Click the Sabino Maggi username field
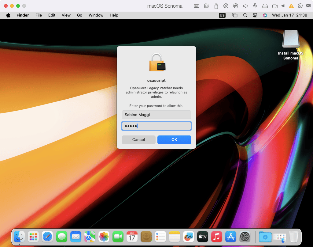 [x=156, y=115]
